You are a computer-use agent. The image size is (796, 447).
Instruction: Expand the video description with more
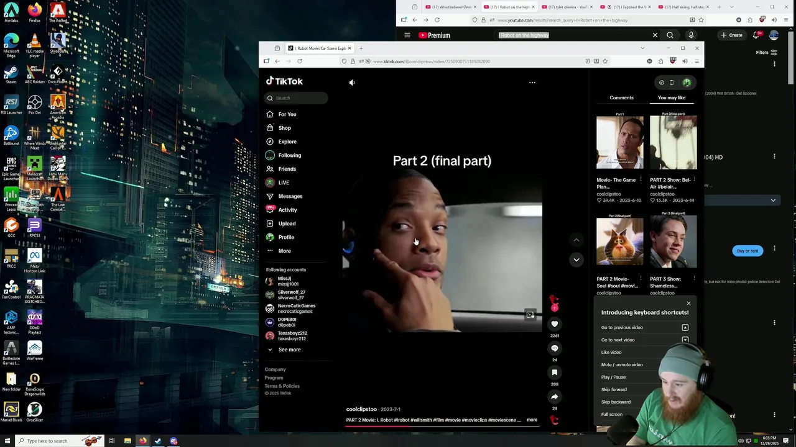tap(532, 420)
